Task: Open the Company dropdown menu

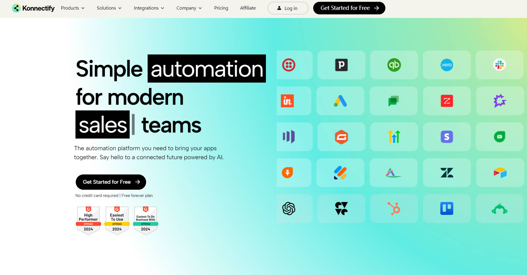Action: click(x=189, y=8)
